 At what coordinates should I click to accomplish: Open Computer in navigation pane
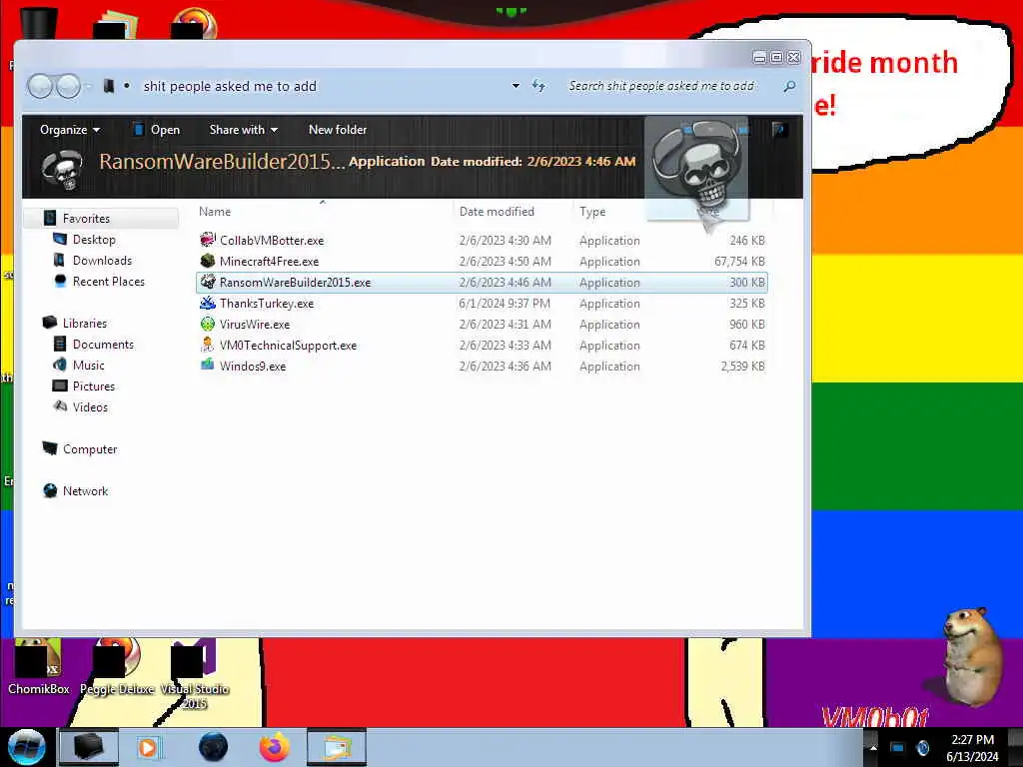coord(90,448)
